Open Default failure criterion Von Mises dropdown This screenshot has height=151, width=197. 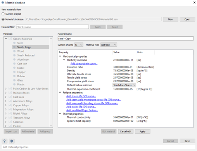(x=124, y=85)
